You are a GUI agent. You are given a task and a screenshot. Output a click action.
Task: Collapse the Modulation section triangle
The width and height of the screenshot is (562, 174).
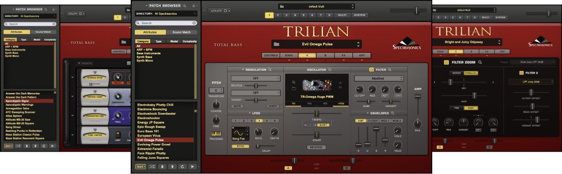pos(243,70)
